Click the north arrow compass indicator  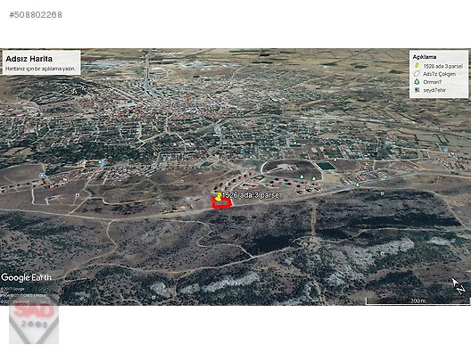(x=459, y=285)
